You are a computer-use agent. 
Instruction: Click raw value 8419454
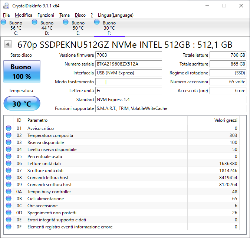[x=228, y=177]
